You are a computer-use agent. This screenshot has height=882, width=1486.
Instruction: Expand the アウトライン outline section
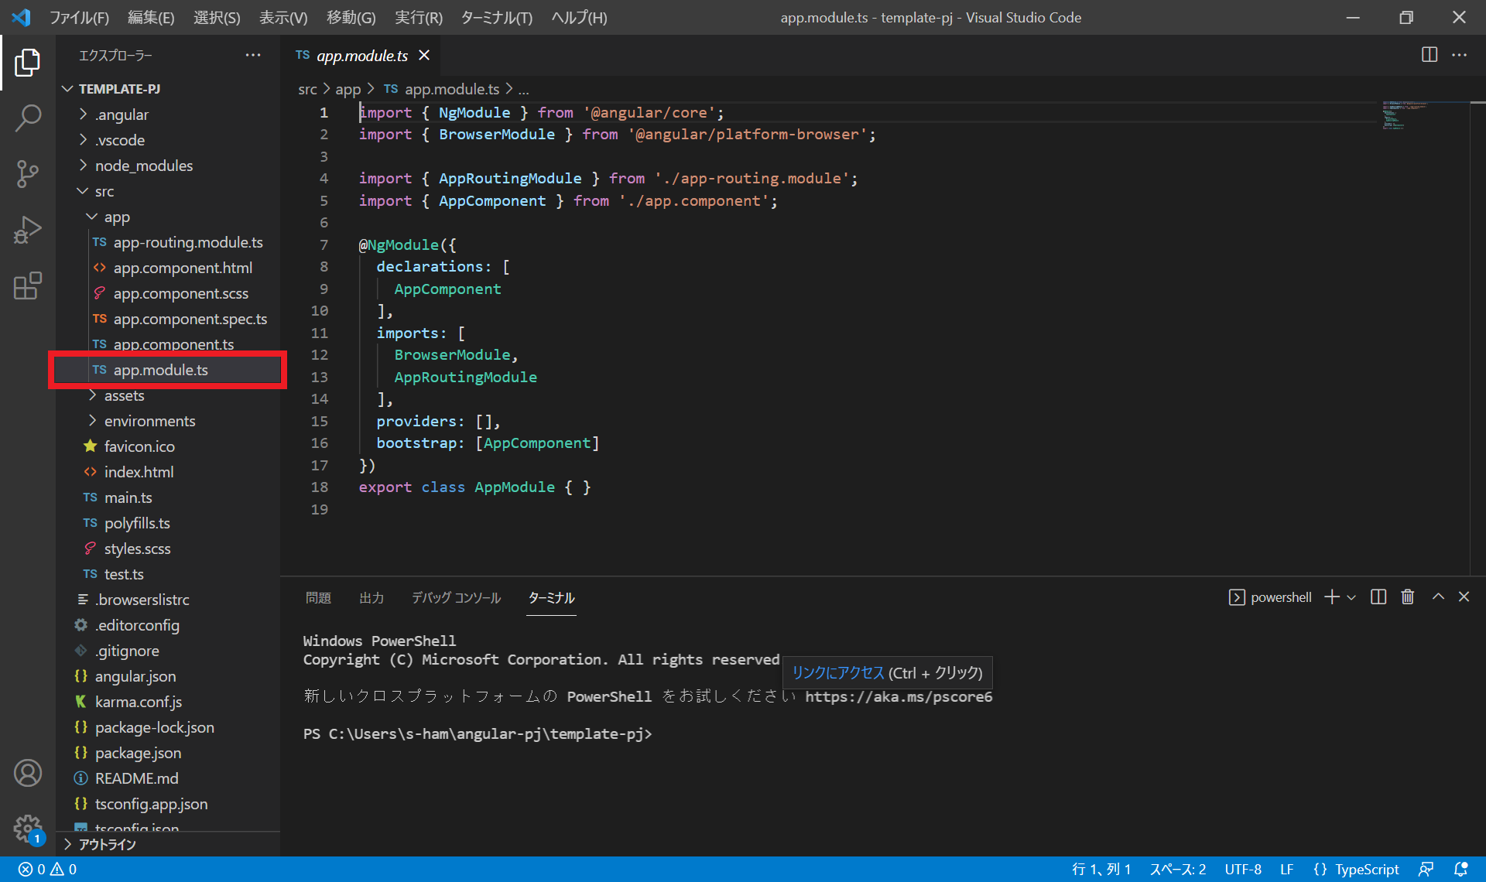107,844
